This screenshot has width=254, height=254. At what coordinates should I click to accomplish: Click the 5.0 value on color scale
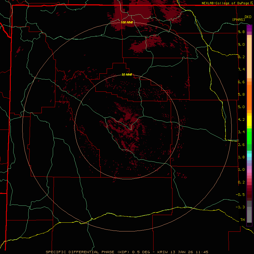point(241,107)
